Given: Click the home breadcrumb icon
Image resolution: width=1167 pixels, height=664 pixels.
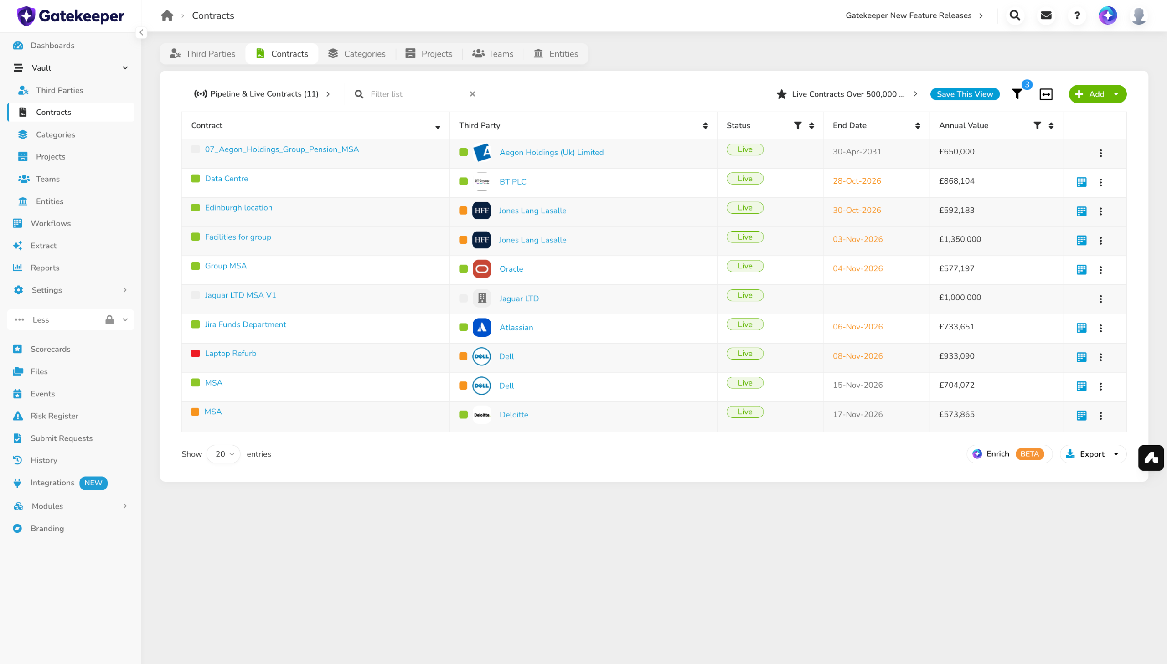Looking at the screenshot, I should coord(167,15).
